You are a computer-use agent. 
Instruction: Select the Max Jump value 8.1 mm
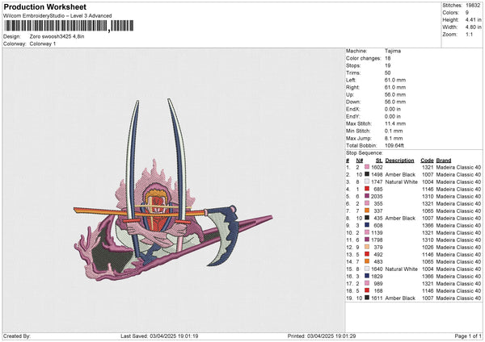click(x=394, y=138)
